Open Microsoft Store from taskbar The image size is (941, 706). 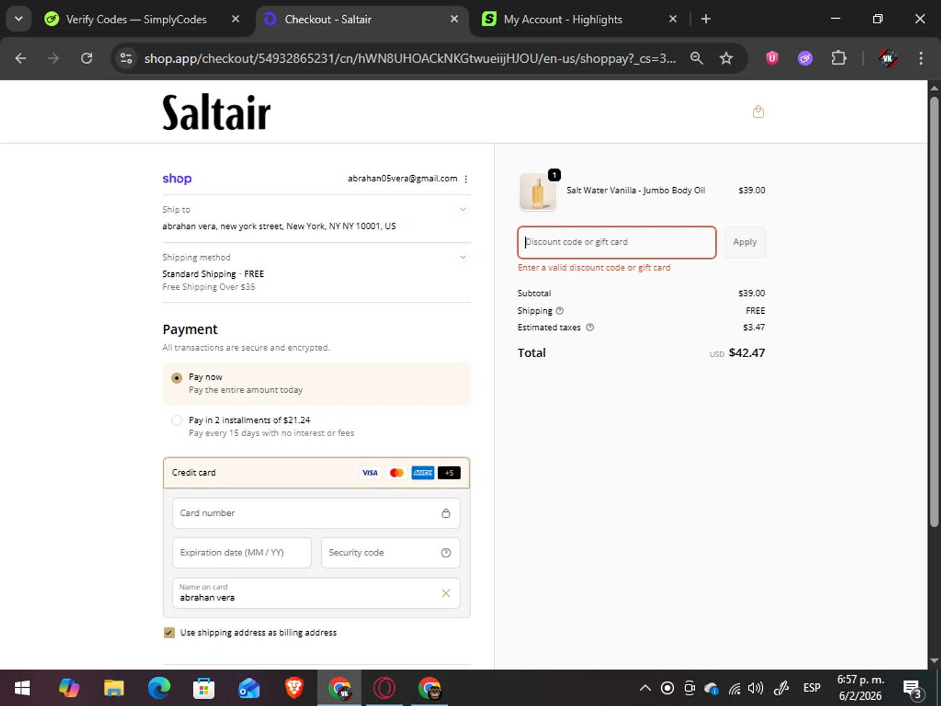point(204,688)
